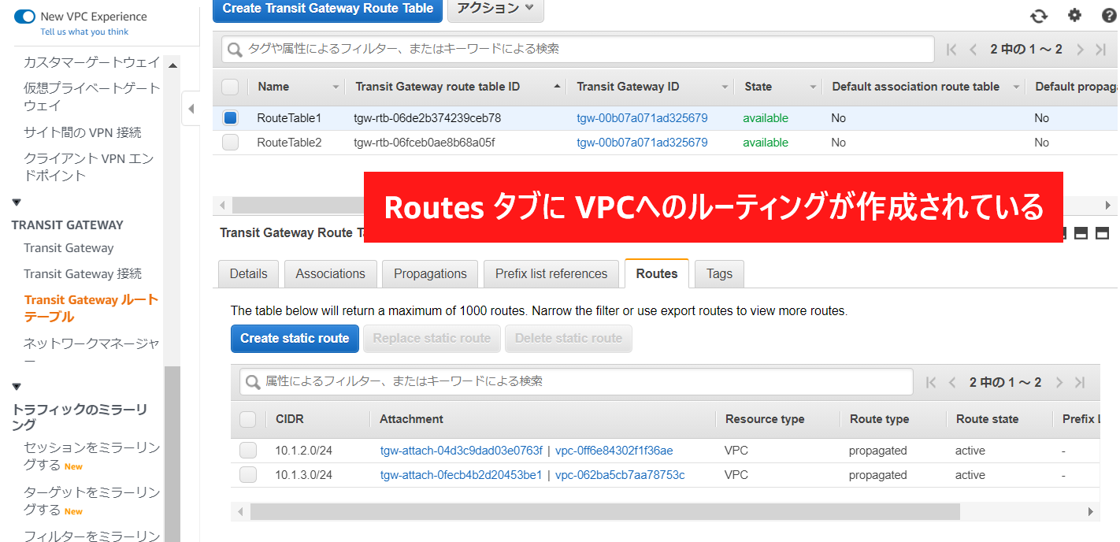This screenshot has height=542, width=1120.
Task: Open the tgw-attach-04d3c9dad03e0763f attachment link
Action: [x=461, y=451]
